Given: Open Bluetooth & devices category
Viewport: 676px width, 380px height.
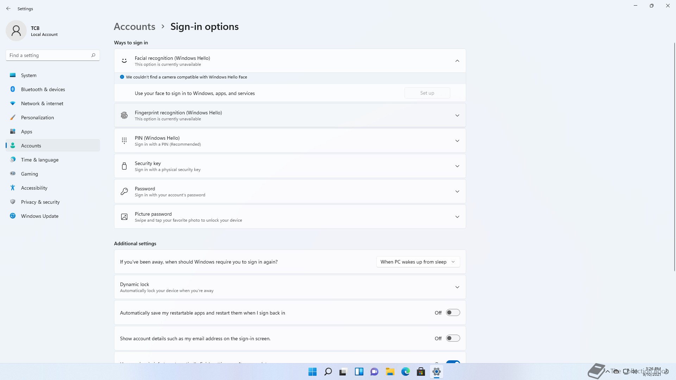Looking at the screenshot, I should 53,89.
